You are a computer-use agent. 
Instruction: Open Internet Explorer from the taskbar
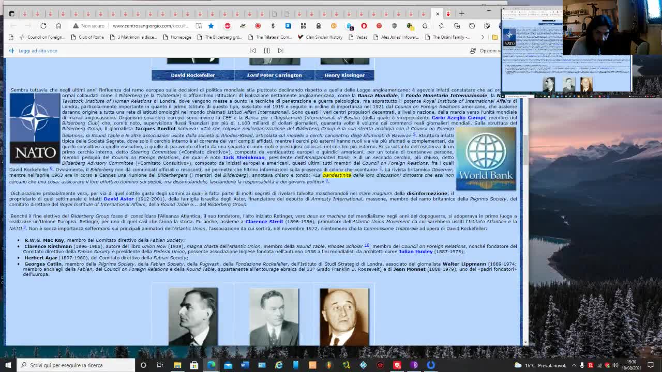click(x=279, y=365)
